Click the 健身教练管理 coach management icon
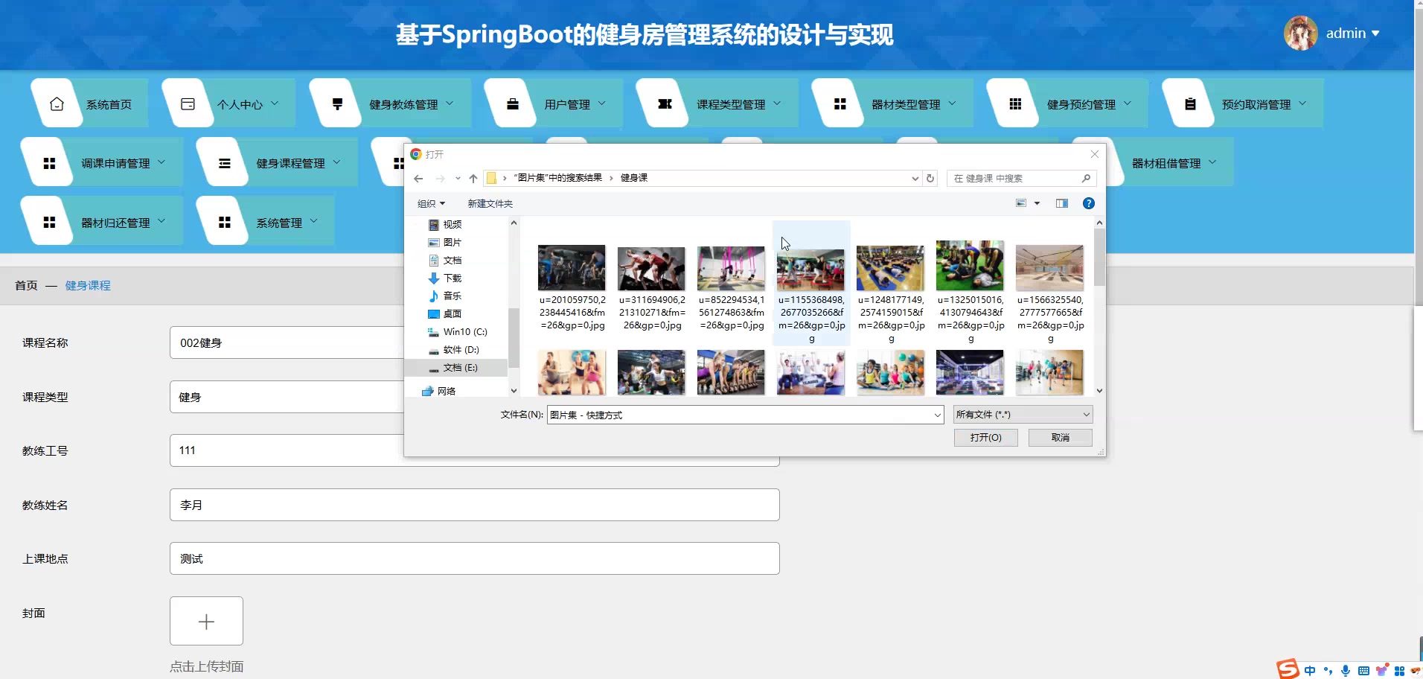The image size is (1423, 679). click(x=338, y=103)
